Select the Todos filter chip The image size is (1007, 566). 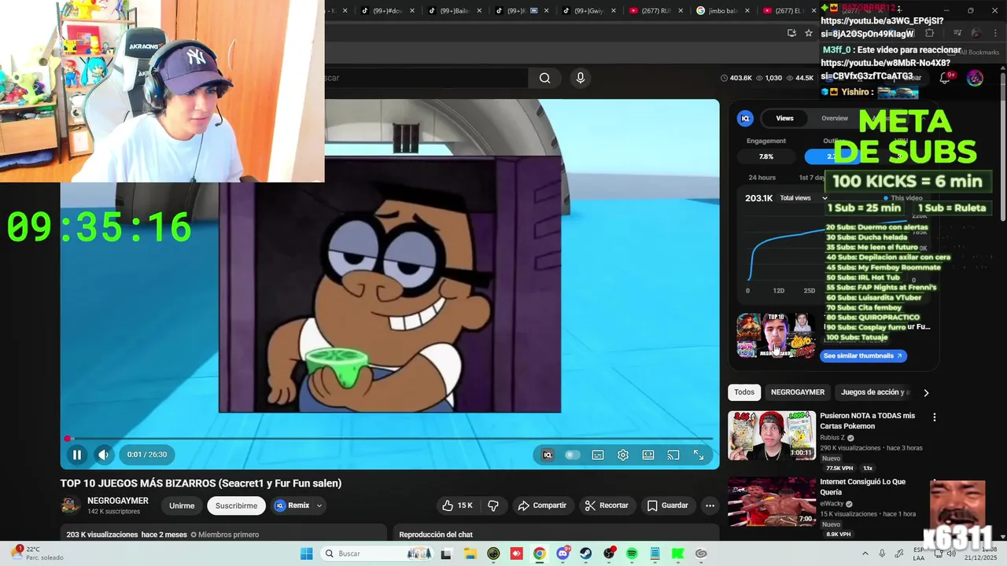pyautogui.click(x=744, y=392)
